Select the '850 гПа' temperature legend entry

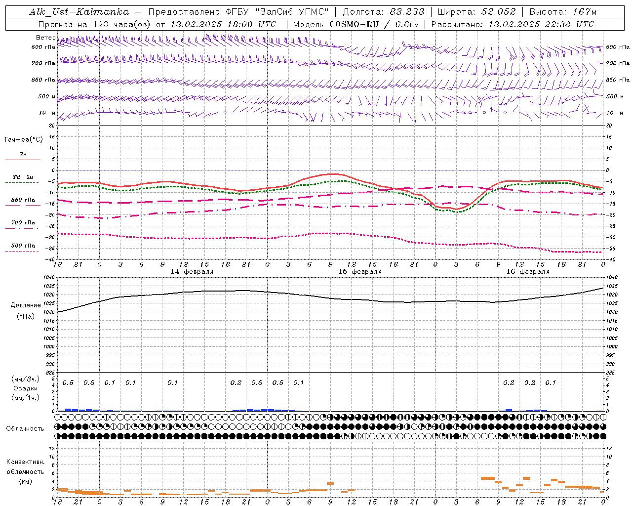23,200
